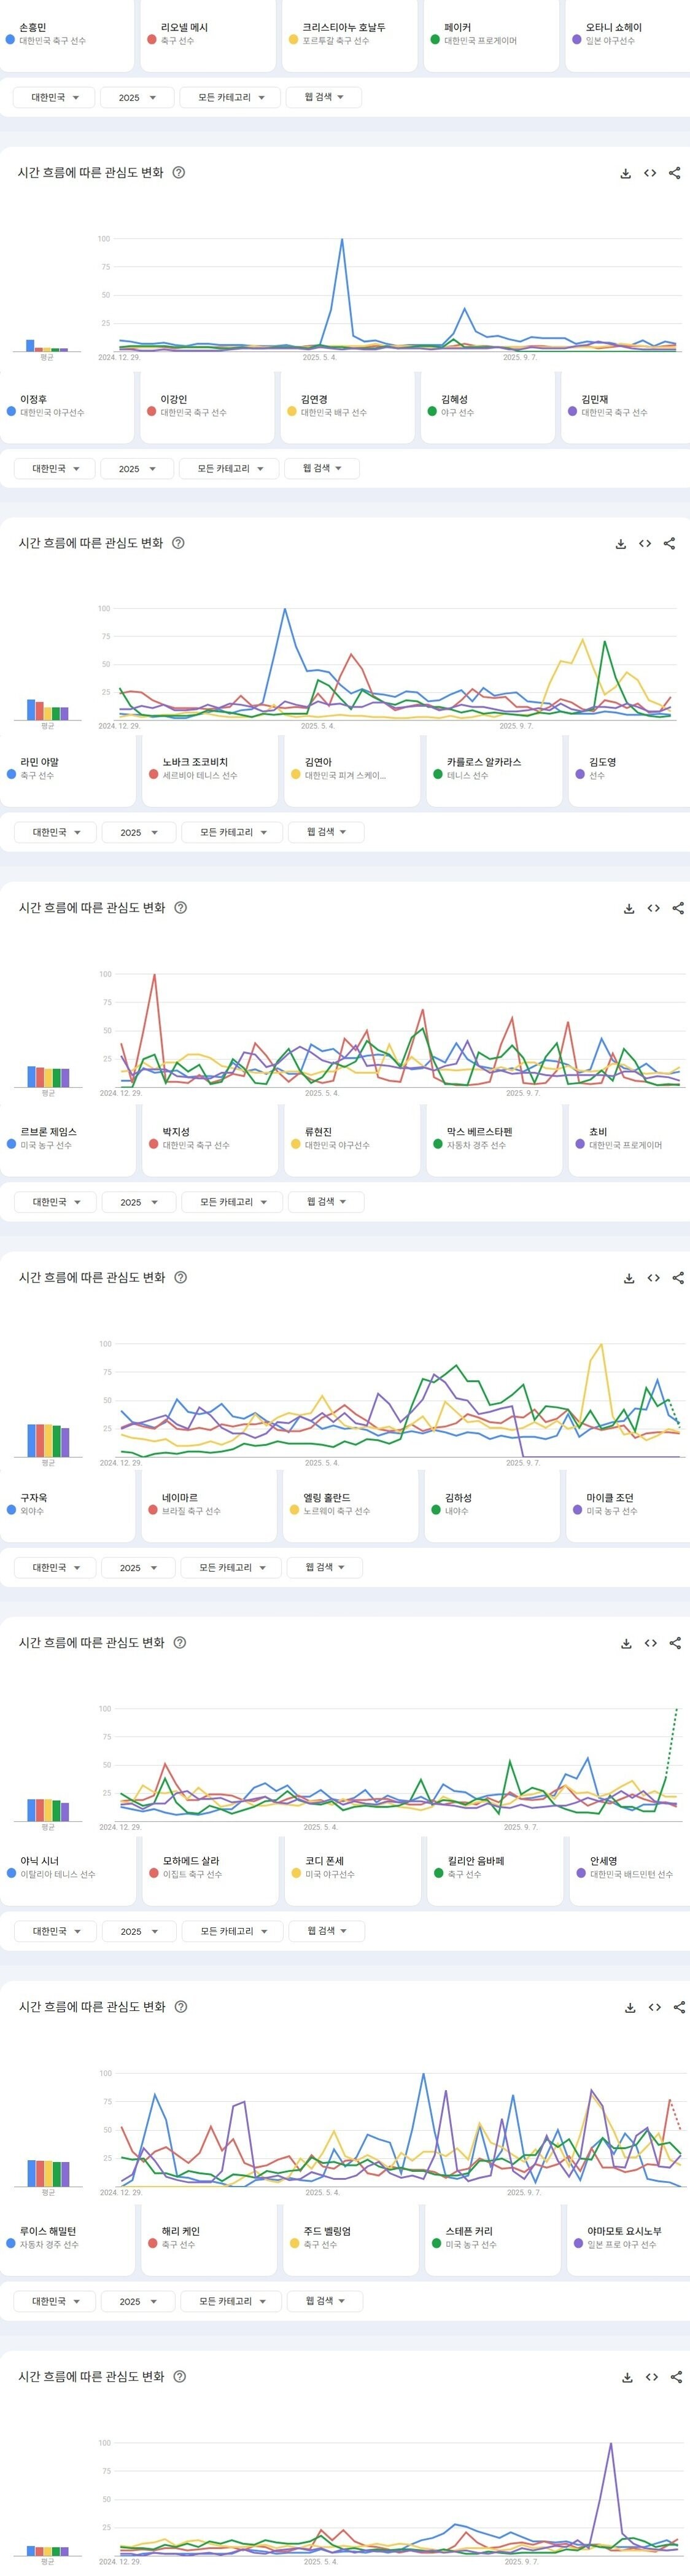Click the 평균 bar chart in 손흥민 comparison
The height and width of the screenshot is (2576, 690).
click(x=47, y=346)
